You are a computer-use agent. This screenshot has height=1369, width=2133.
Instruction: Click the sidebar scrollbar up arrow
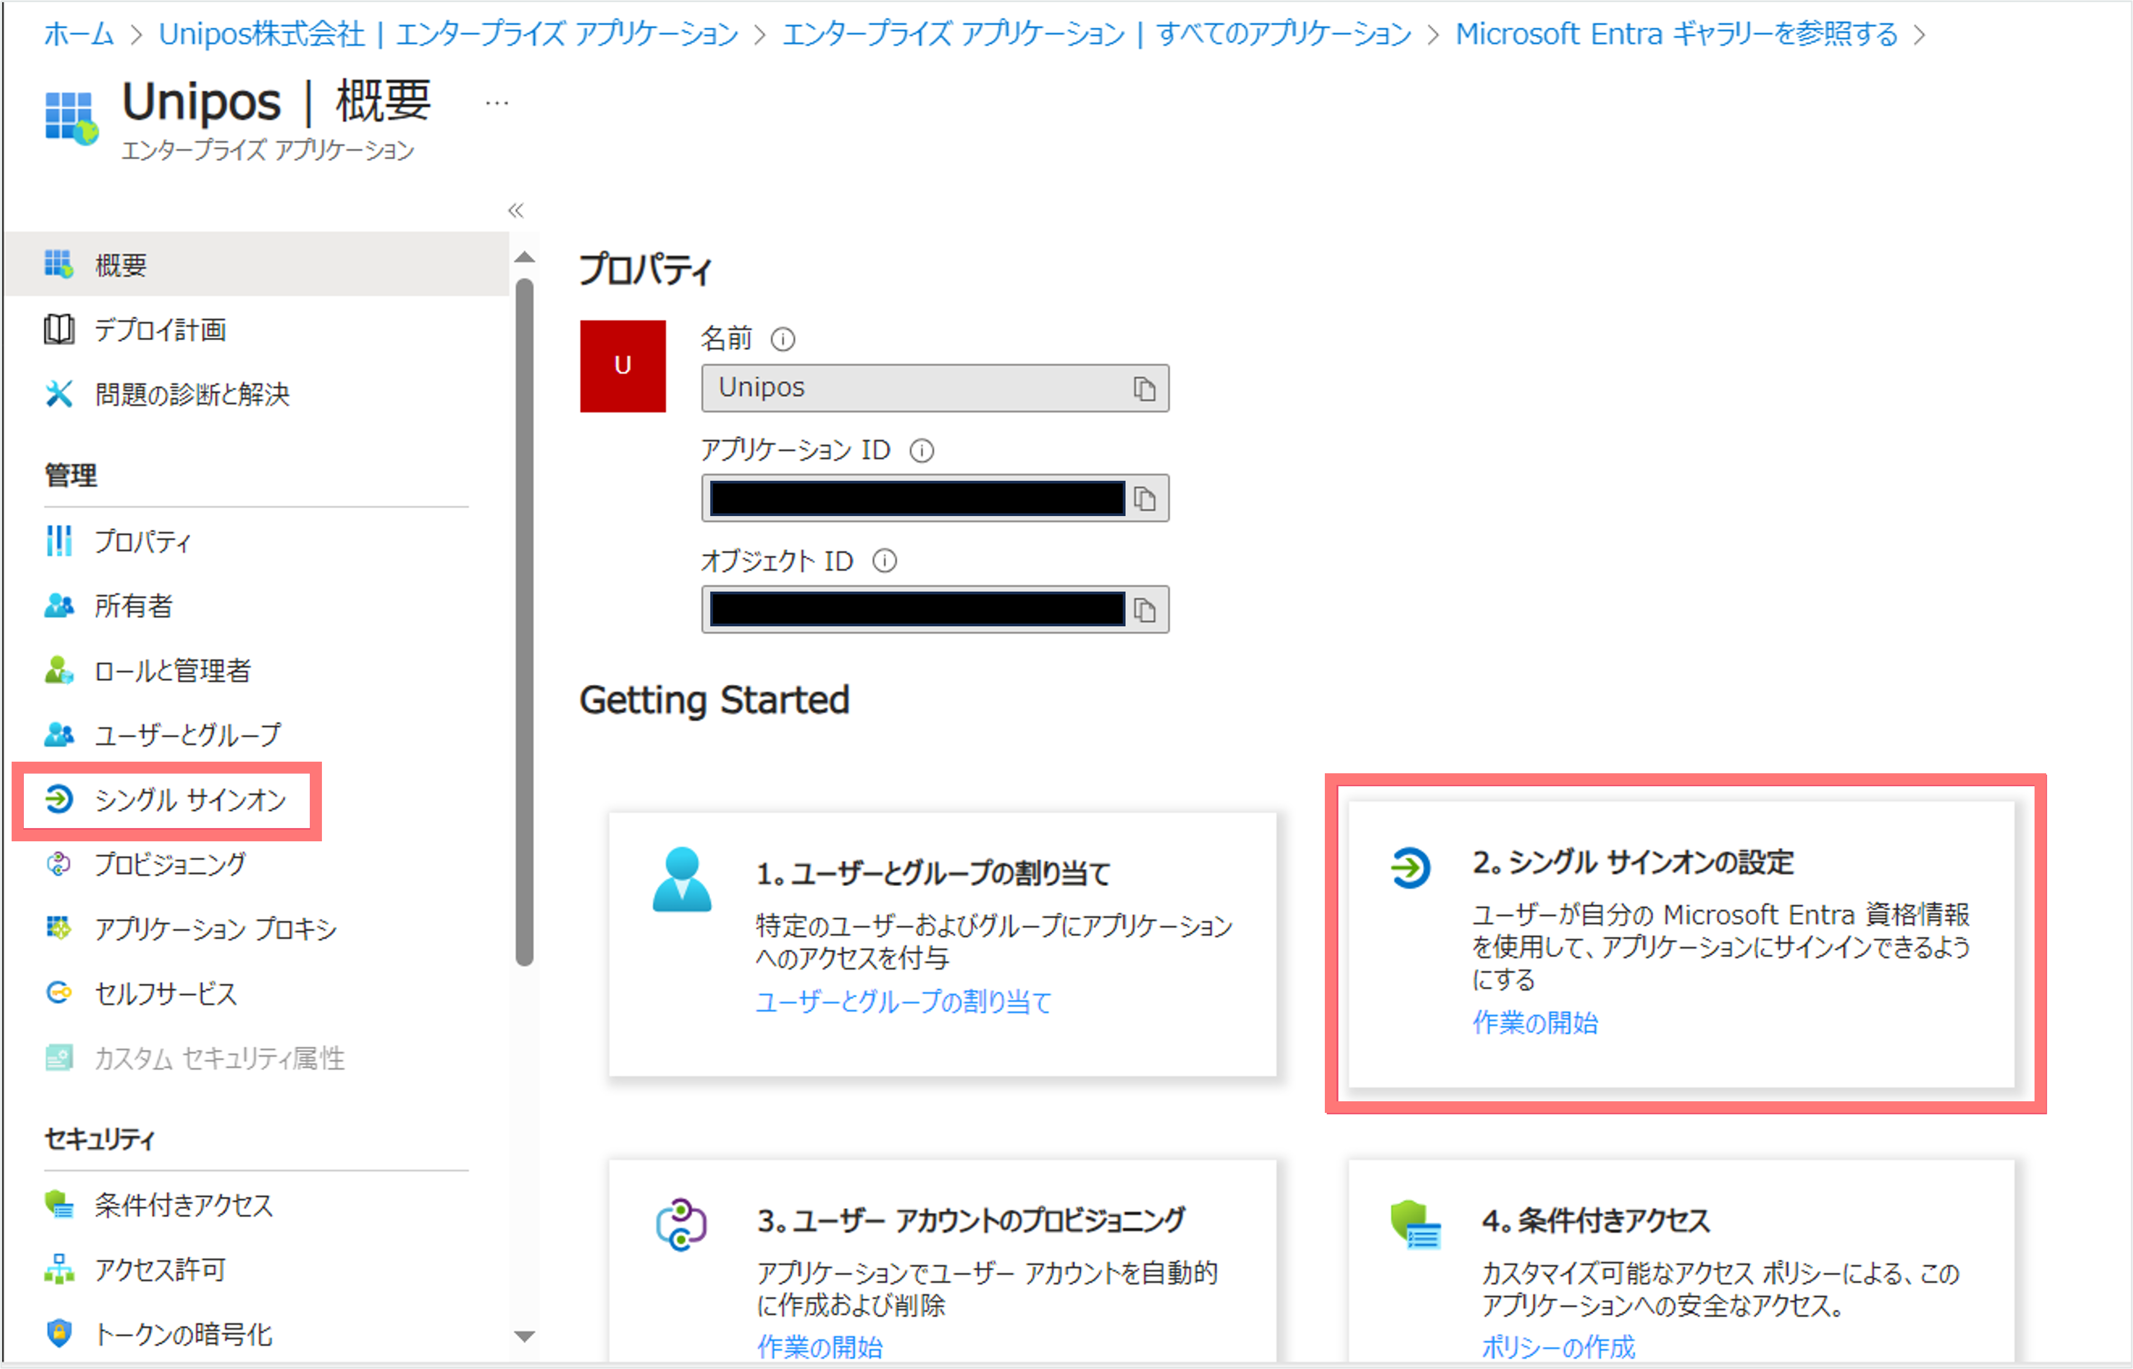(524, 257)
